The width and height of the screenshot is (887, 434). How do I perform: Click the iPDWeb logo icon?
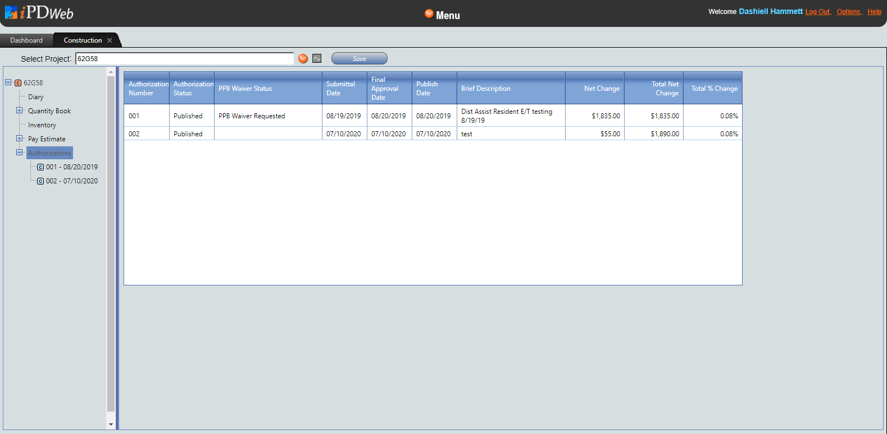[11, 12]
